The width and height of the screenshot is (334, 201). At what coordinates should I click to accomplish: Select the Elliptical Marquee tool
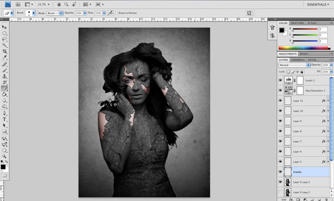point(4,33)
